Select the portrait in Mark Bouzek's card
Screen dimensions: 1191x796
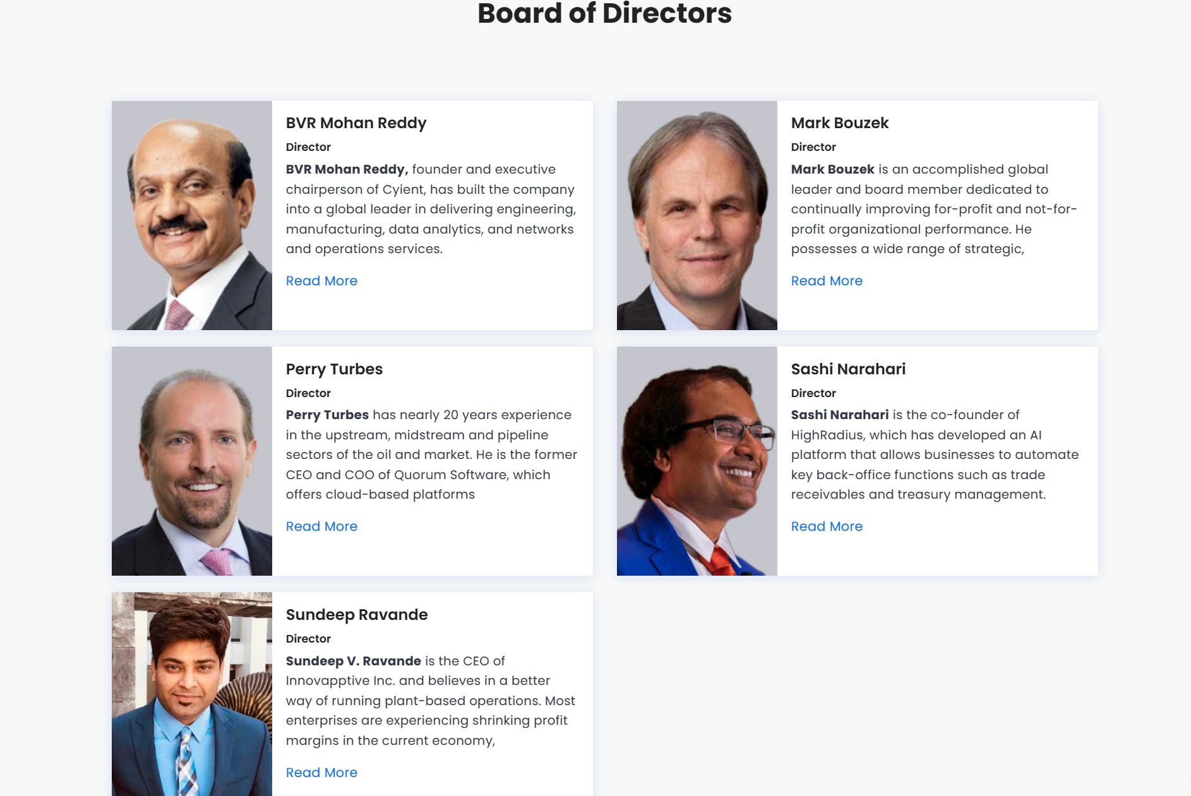click(697, 215)
